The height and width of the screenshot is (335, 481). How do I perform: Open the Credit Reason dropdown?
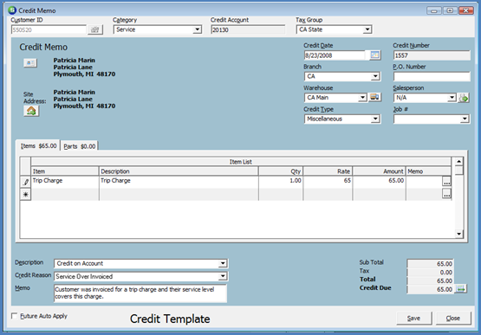(223, 276)
